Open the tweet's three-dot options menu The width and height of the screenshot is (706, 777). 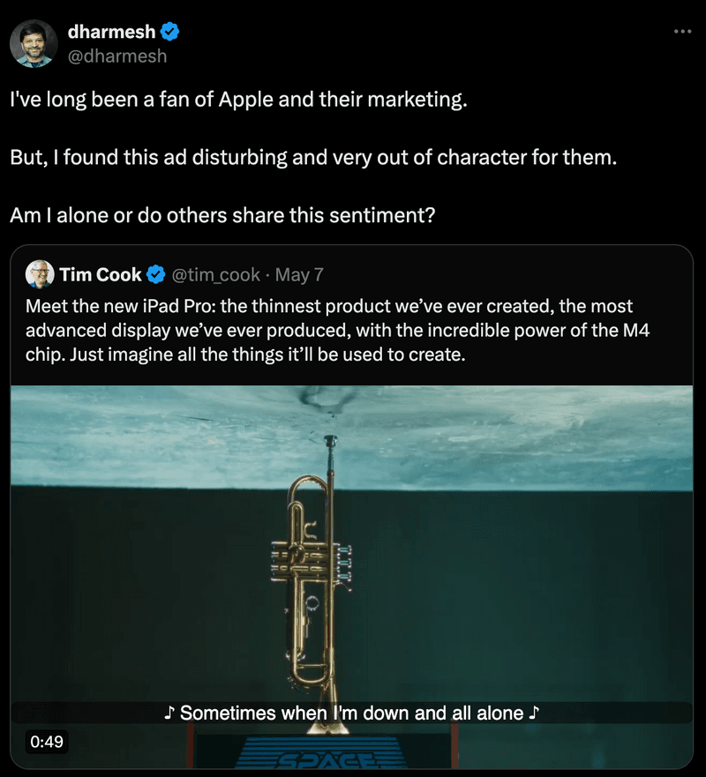[x=682, y=31]
